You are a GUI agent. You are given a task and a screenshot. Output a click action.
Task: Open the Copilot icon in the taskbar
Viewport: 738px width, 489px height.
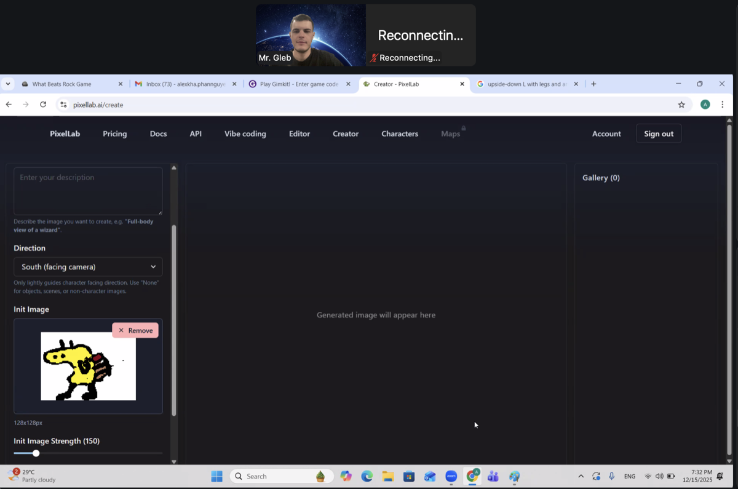click(346, 476)
